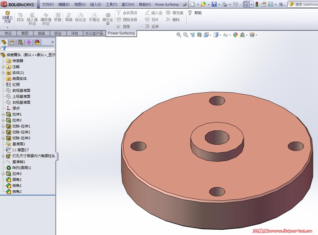This screenshot has height=235, width=318.
Task: Open the Apply Scene icon
Action: click(242, 35)
